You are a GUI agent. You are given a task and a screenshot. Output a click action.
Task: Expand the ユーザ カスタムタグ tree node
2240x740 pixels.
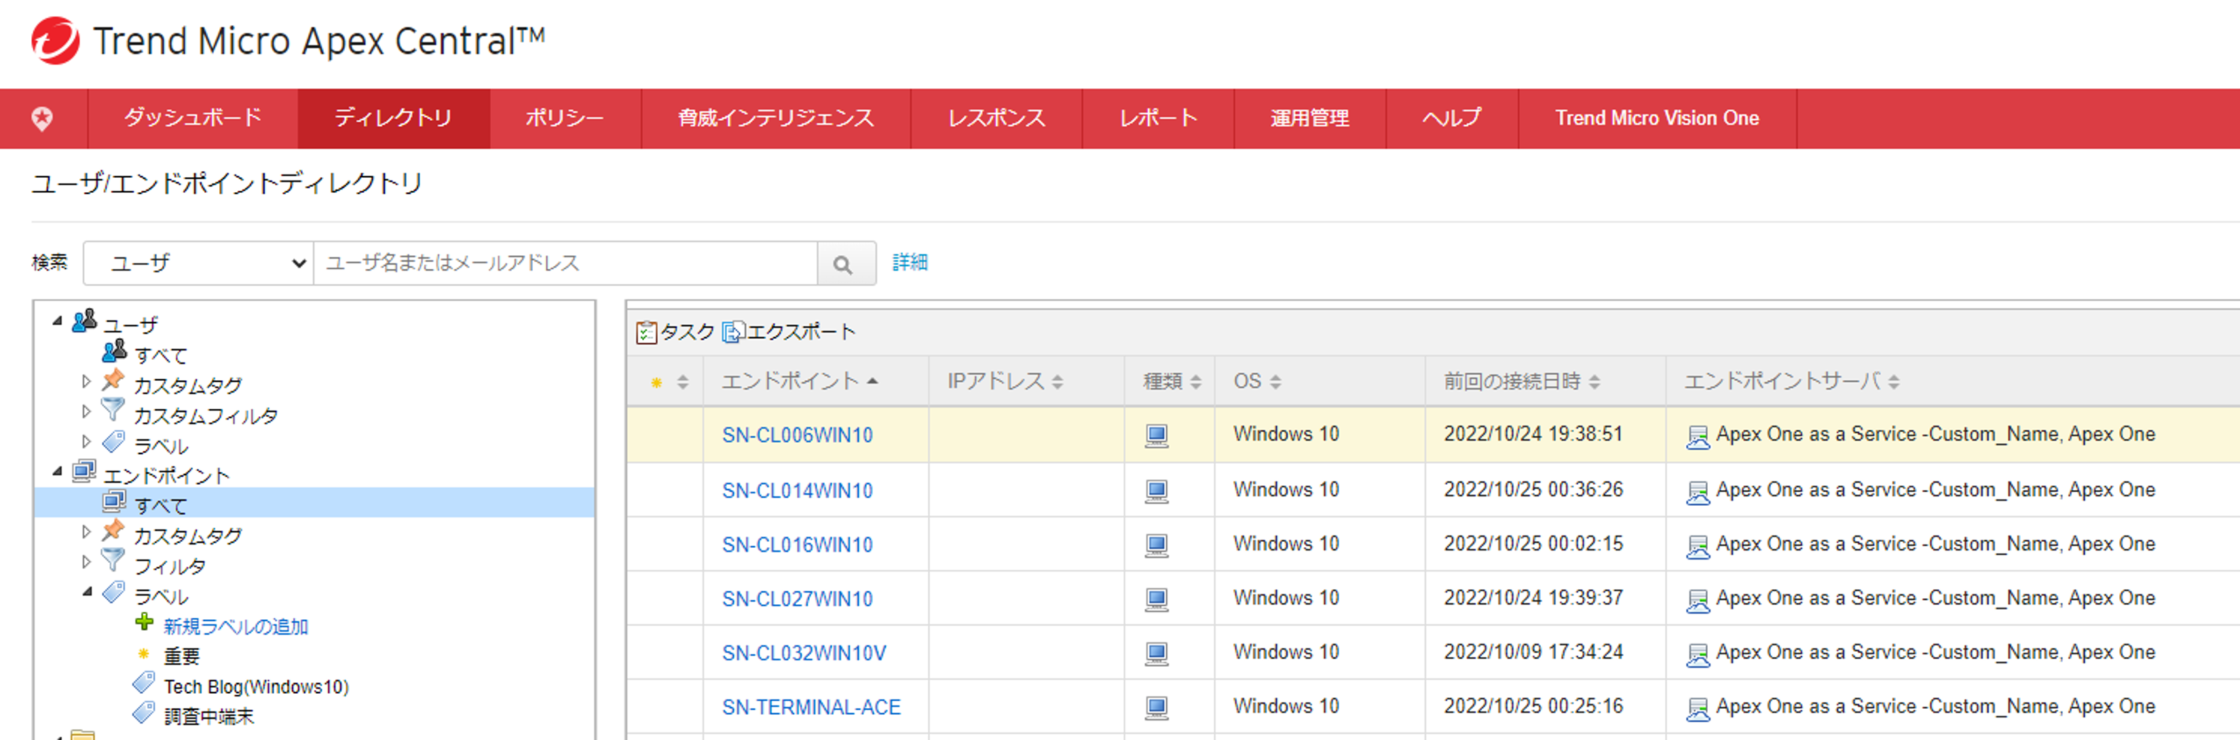point(86,382)
